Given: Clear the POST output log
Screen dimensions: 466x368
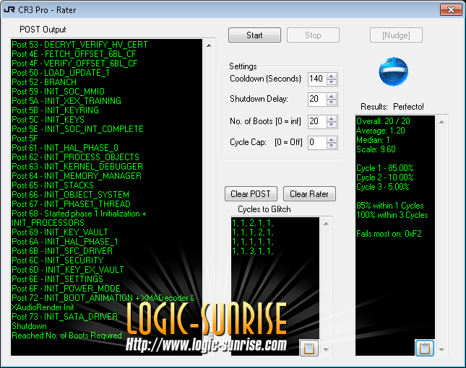Looking at the screenshot, I should 250,193.
